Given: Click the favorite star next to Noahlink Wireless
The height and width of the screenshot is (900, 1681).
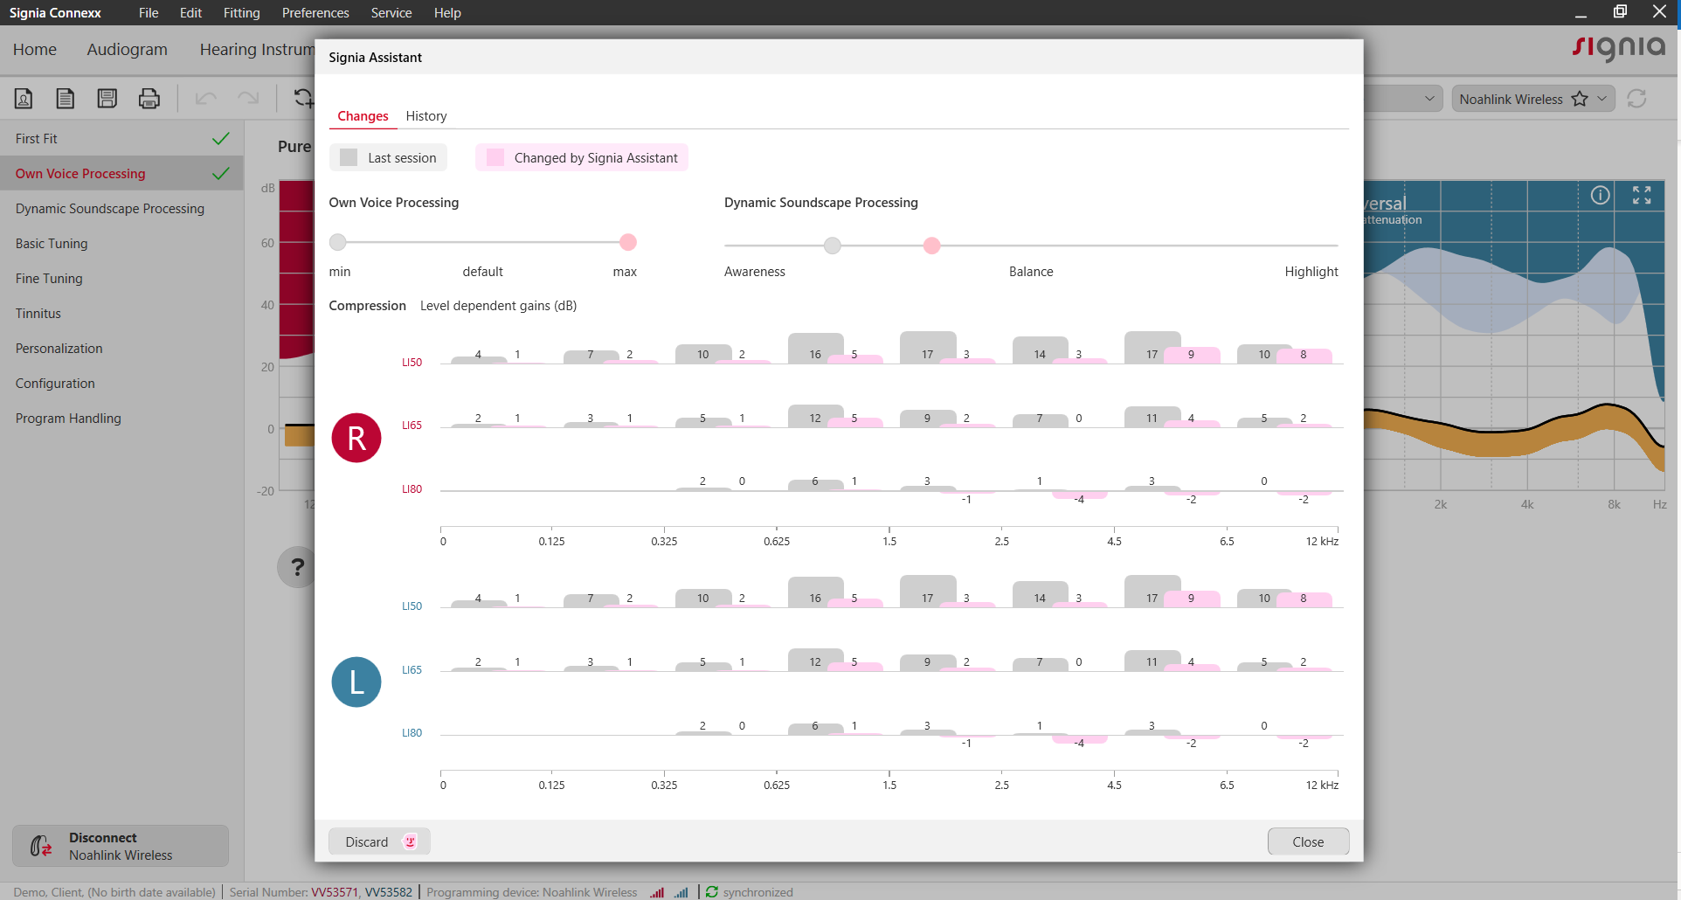Looking at the screenshot, I should (x=1580, y=99).
